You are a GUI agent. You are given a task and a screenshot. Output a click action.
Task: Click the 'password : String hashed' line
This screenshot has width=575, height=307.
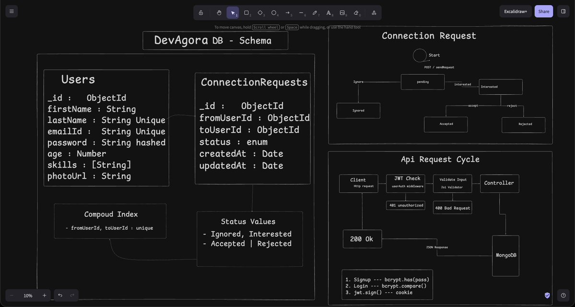(x=106, y=143)
